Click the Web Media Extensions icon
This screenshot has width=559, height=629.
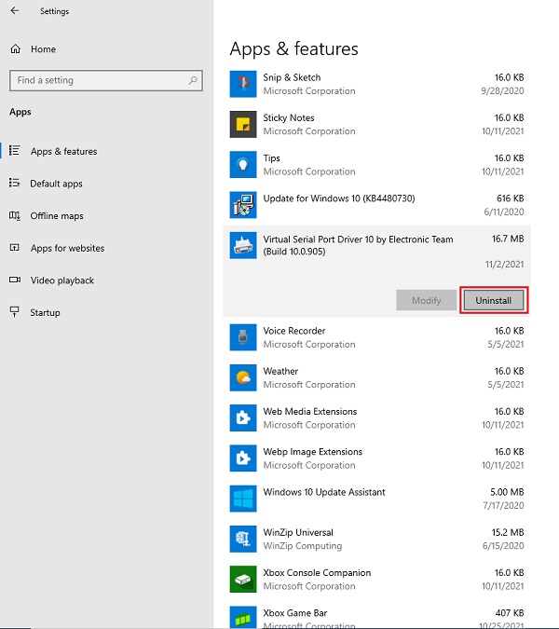[243, 418]
